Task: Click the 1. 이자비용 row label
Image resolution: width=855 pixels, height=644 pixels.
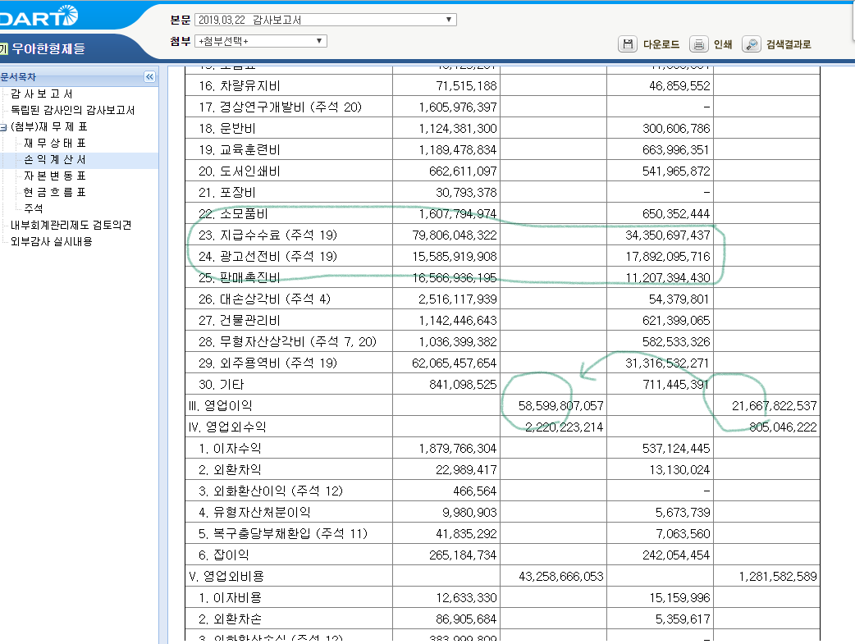Action: [x=230, y=598]
